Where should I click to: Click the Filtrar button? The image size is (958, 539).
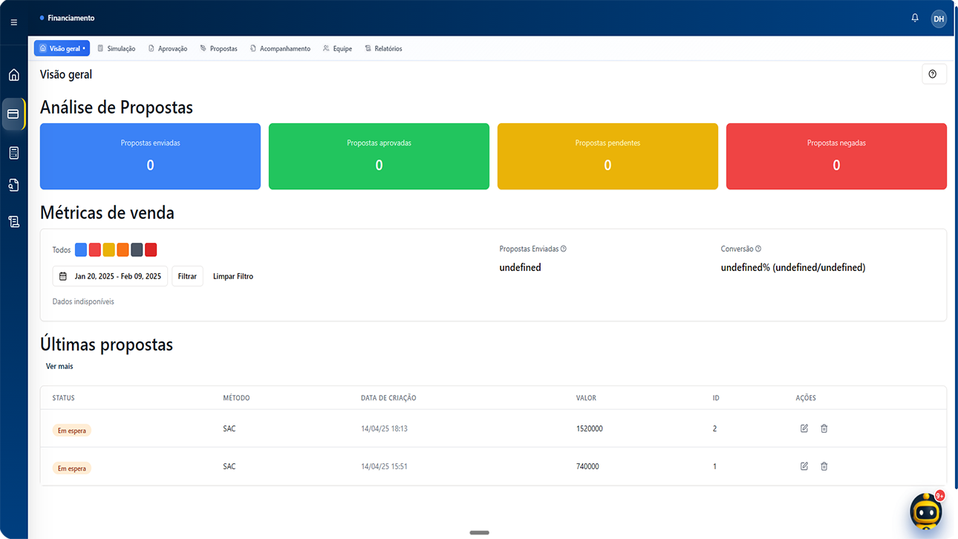point(187,275)
